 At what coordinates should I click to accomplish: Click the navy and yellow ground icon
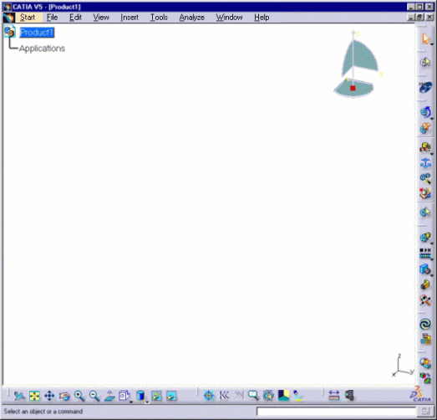click(x=284, y=396)
